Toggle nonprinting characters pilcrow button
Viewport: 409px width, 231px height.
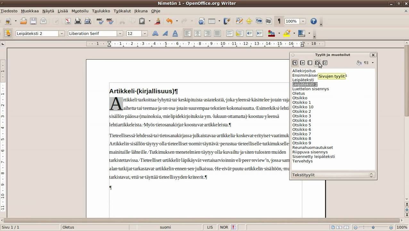[x=279, y=21]
